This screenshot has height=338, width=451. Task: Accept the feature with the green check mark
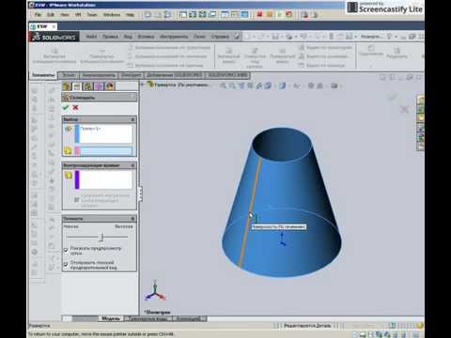tap(66, 108)
